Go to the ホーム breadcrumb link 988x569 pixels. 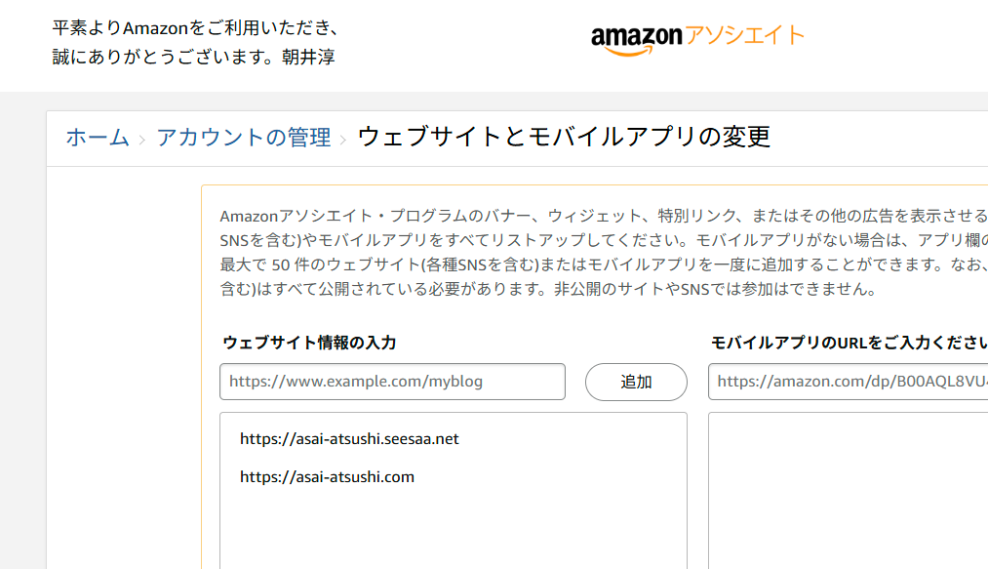[98, 137]
